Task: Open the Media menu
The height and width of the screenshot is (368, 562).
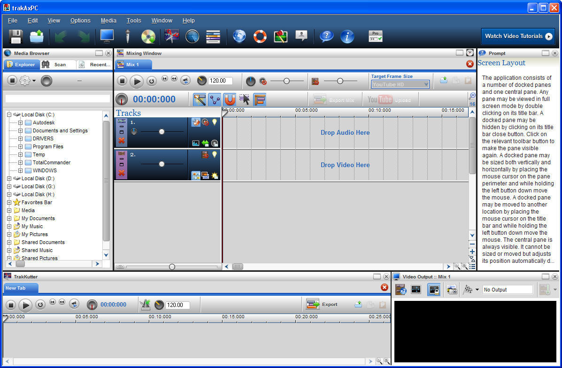Action: 108,20
